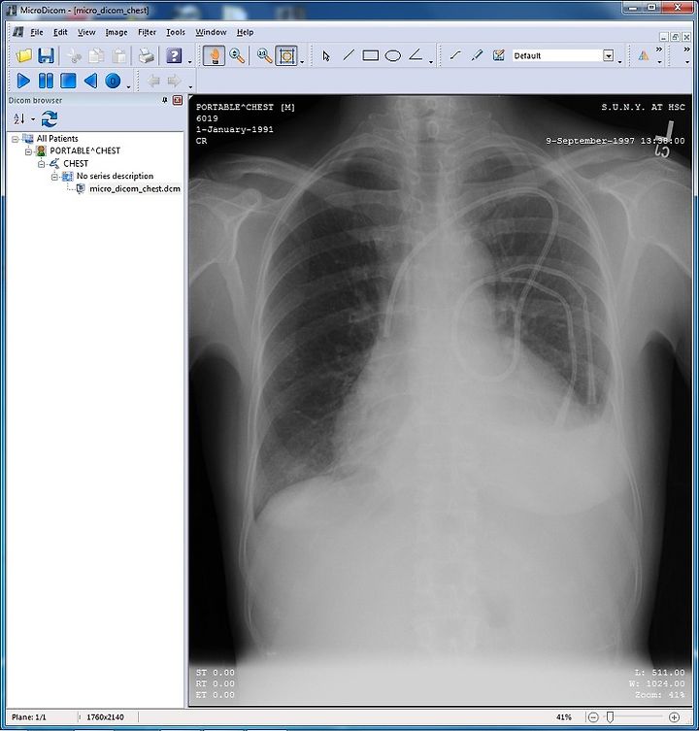Open the sort options dropdown arrow
This screenshot has height=731, width=699.
[33, 119]
